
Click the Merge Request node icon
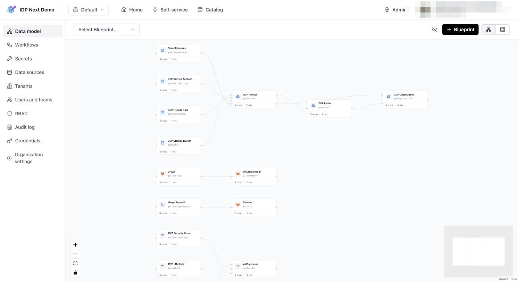[162, 205]
